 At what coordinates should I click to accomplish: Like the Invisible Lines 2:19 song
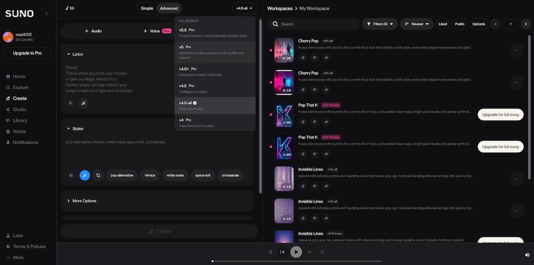tap(303, 186)
